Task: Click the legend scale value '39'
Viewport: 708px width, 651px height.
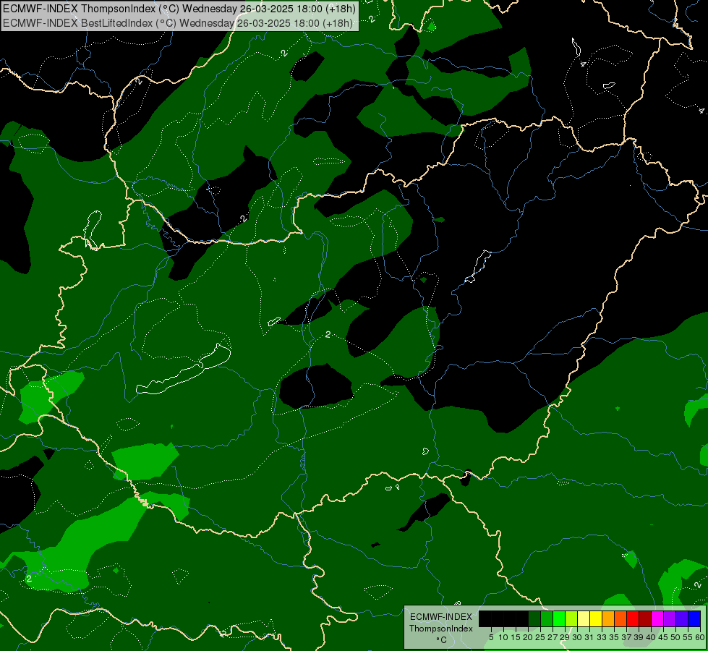Action: pos(639,637)
